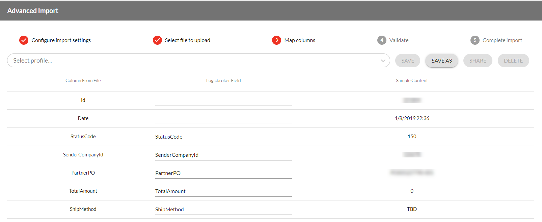Change the PartnerPO field mapping
Screen dimensions: 542x222
pos(223,173)
